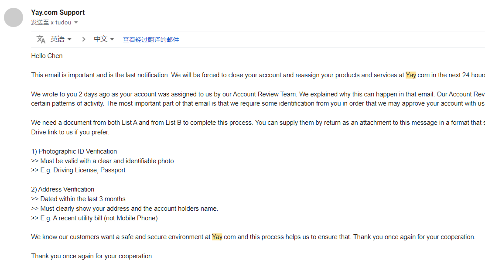Click the Photographic ID Verification heading

(74, 151)
